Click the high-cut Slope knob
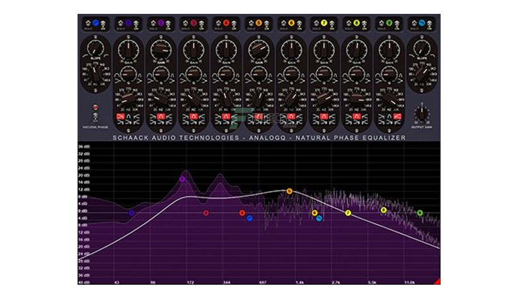527x305 pixels. click(x=422, y=48)
